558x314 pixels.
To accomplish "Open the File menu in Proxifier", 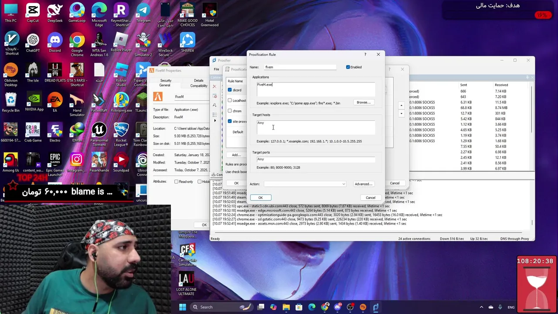I will (x=216, y=69).
